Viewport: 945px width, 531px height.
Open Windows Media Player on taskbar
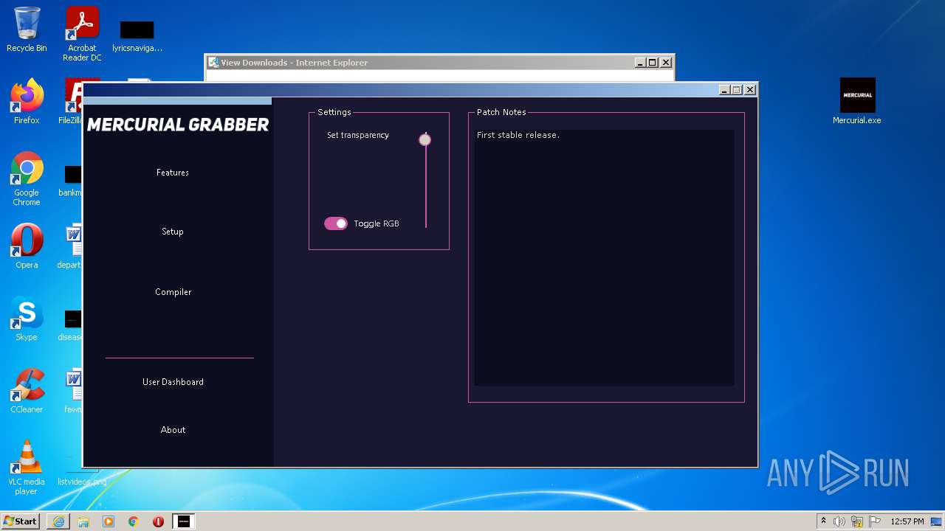tap(109, 521)
